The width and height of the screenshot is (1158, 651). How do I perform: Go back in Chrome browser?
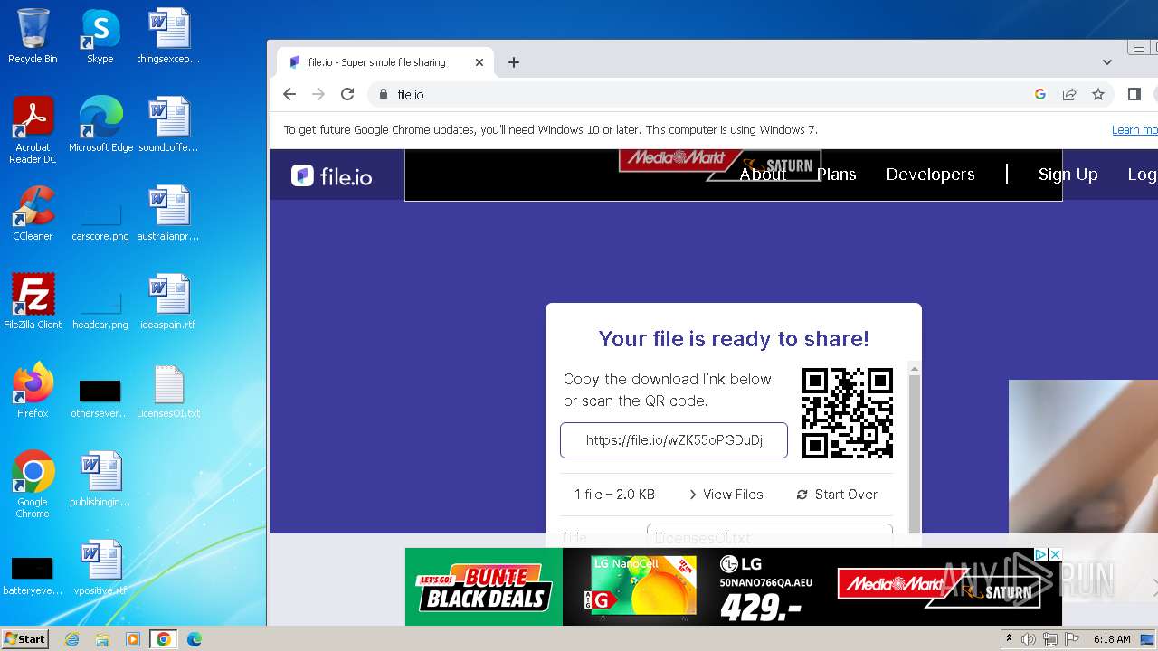click(x=289, y=94)
